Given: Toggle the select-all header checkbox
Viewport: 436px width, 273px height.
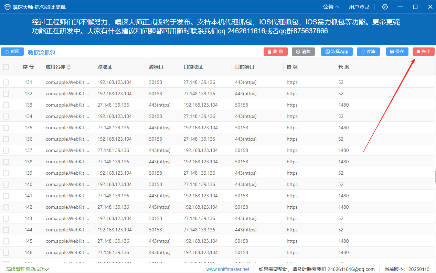Looking at the screenshot, I should point(6,67).
